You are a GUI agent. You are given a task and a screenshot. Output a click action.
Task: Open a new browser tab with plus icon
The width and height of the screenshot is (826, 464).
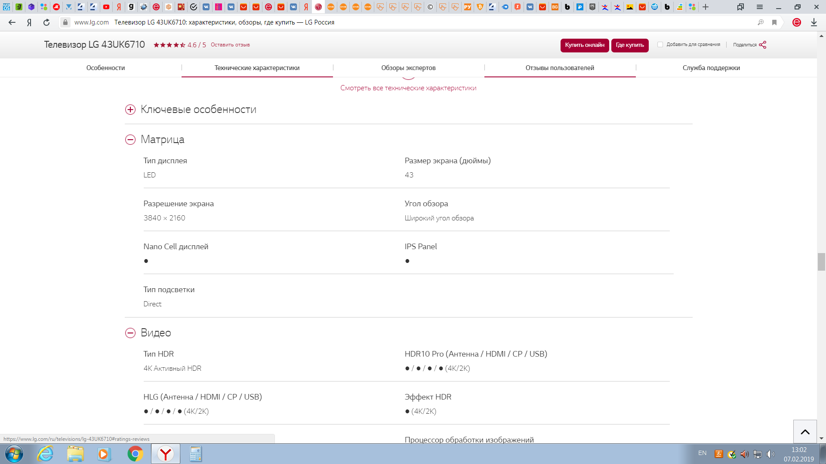tap(706, 7)
